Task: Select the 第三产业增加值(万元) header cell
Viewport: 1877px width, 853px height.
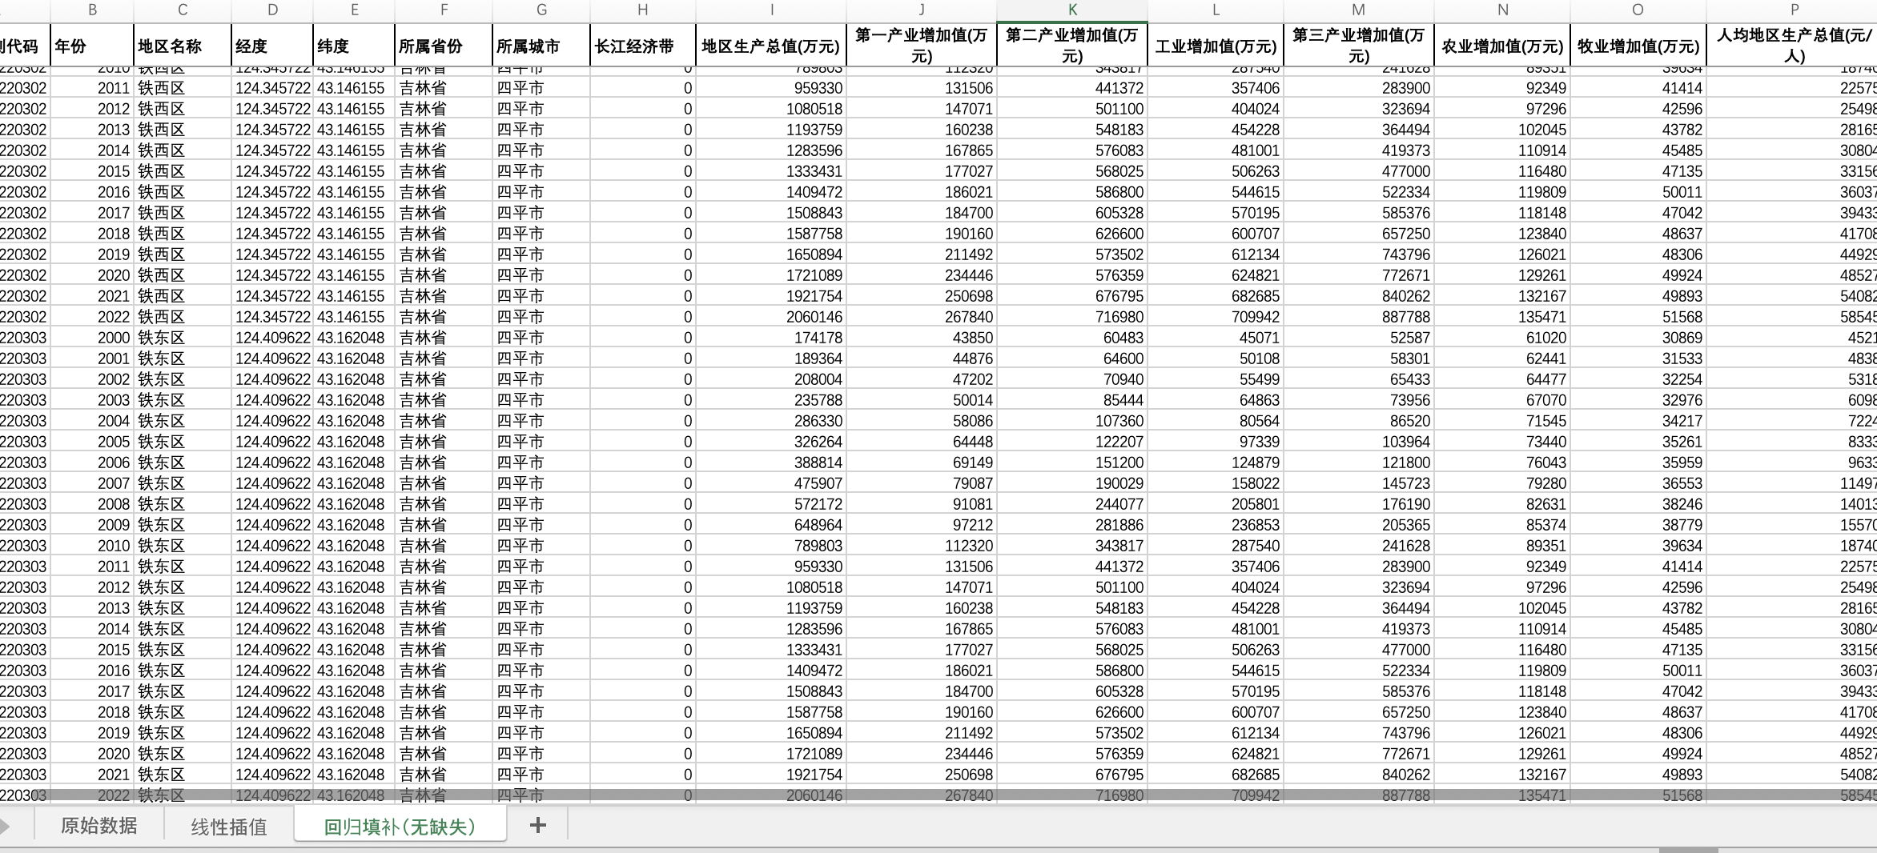Action: coord(1358,46)
